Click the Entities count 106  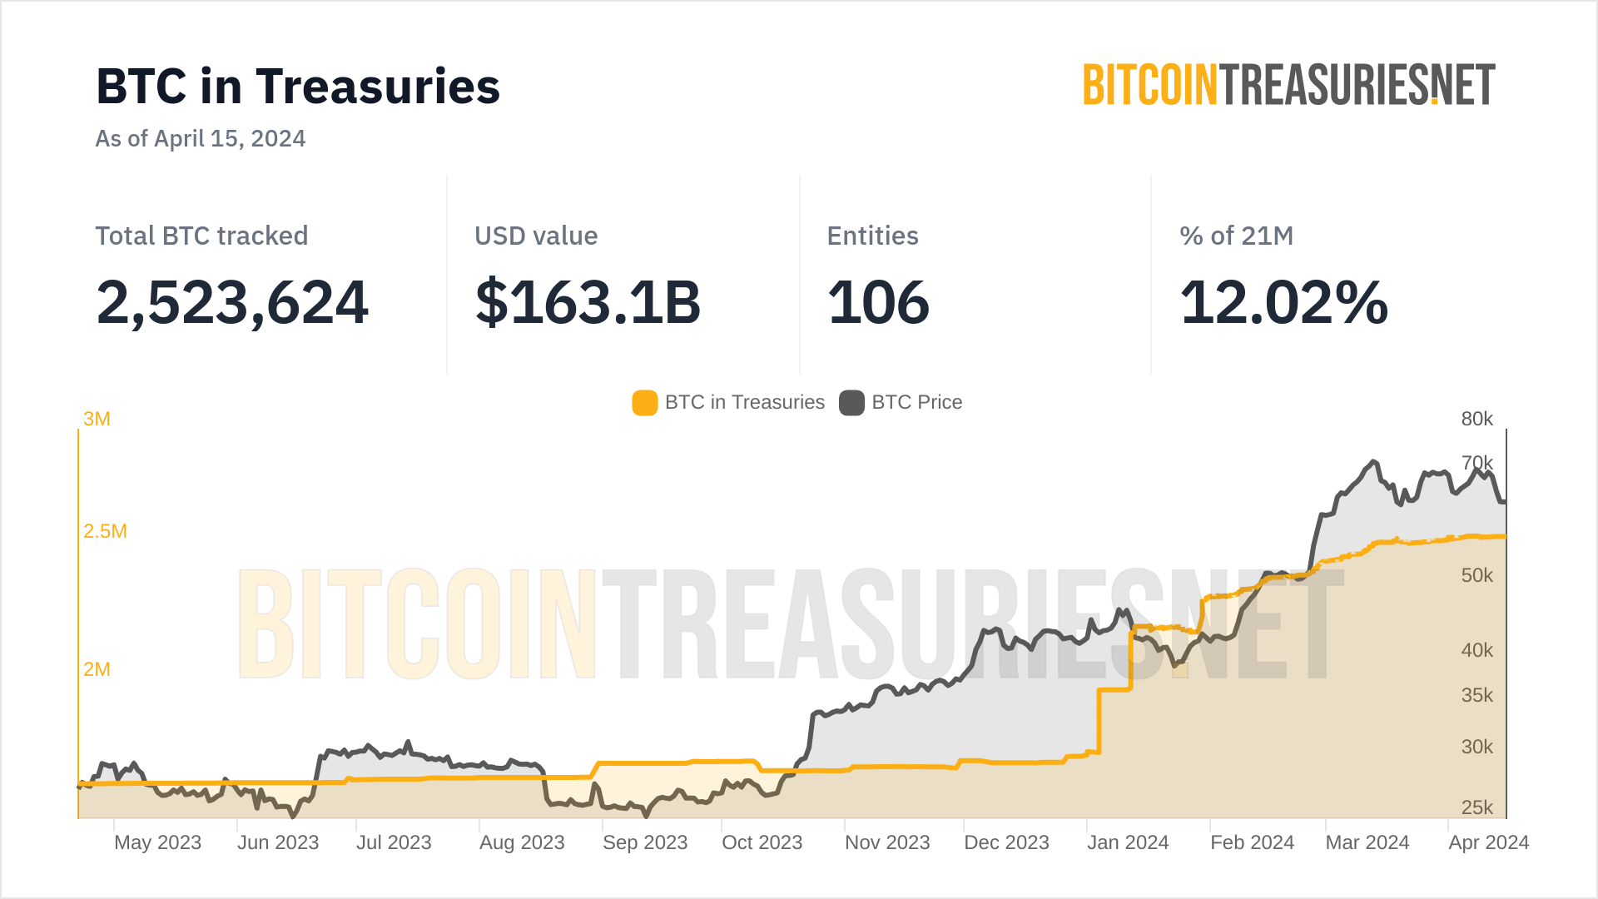tap(878, 302)
